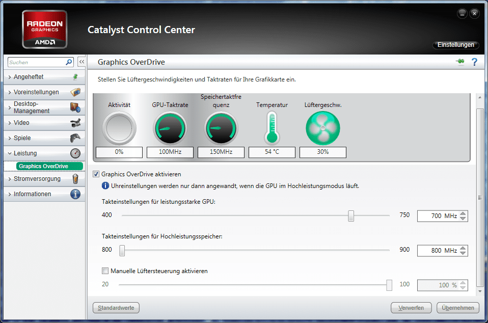Open the Einstellungen menu
This screenshot has height=323, width=488.
pos(455,45)
